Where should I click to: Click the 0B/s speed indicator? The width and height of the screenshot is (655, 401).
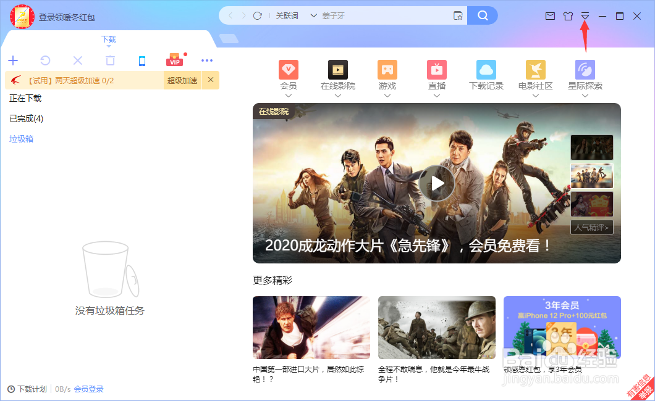pyautogui.click(x=62, y=389)
